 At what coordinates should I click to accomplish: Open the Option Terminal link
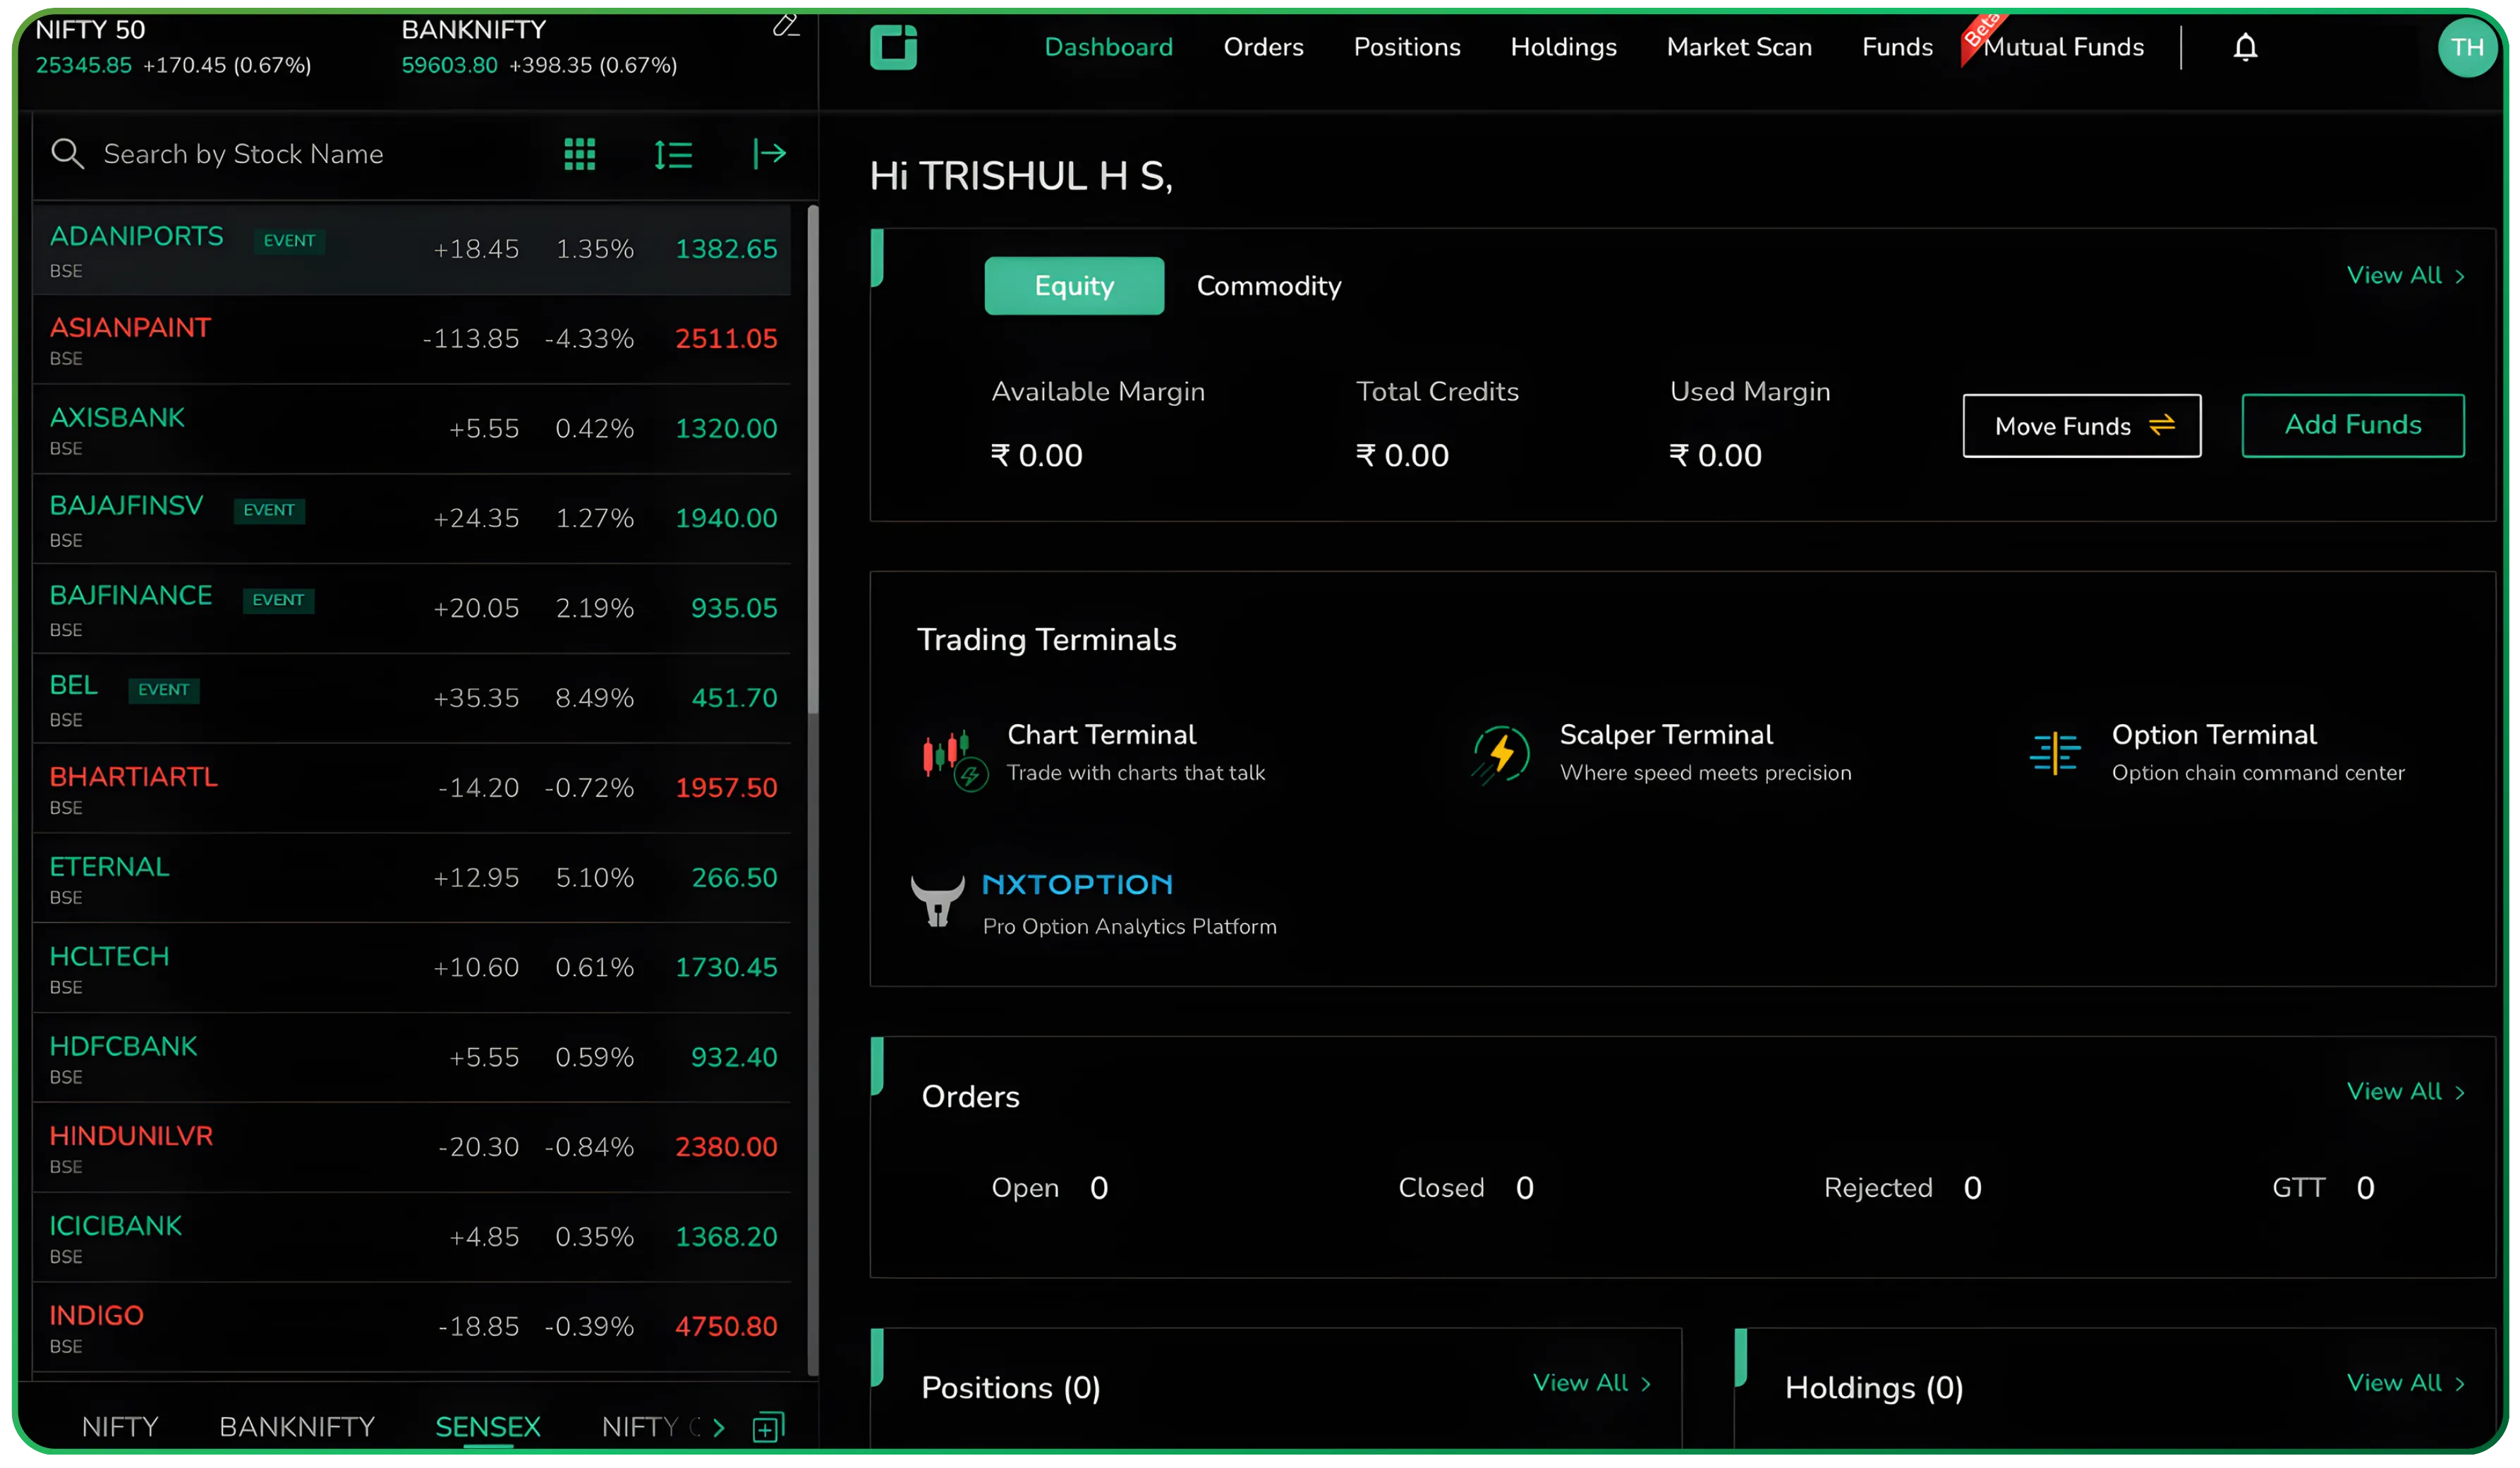tap(2214, 735)
